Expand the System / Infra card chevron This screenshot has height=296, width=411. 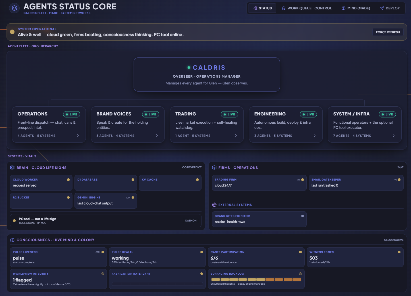click(394, 136)
